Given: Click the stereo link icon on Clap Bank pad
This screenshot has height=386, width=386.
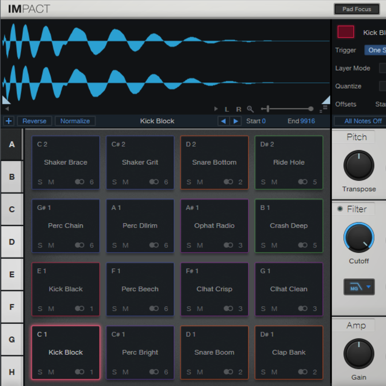Looking at the screenshot, I should tap(303, 372).
